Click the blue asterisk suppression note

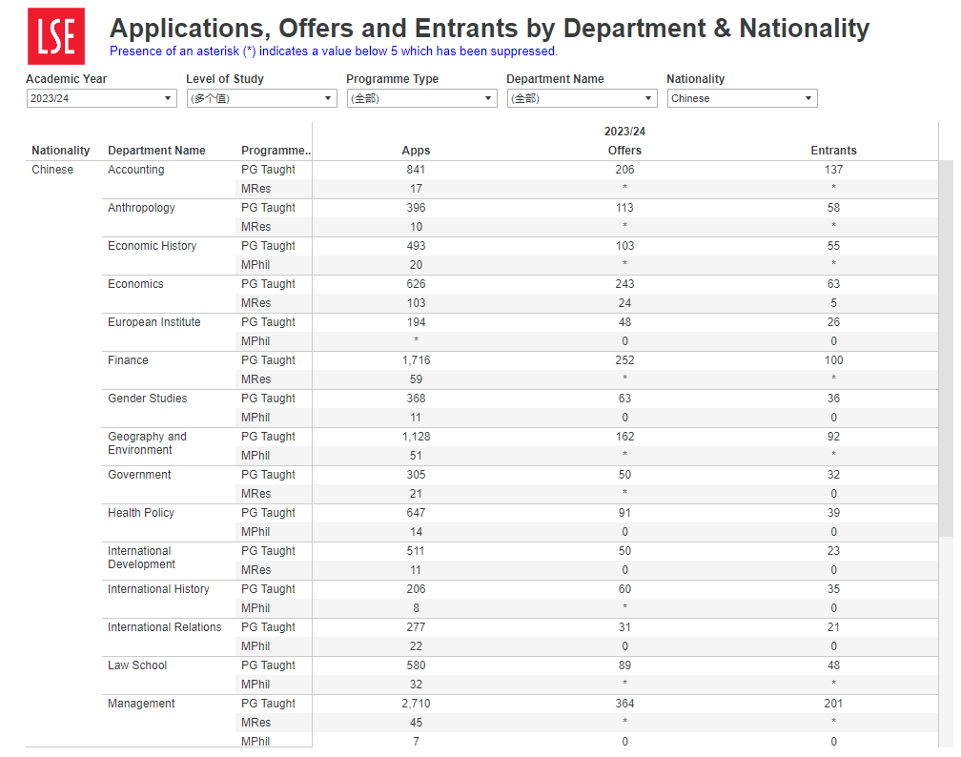pyautogui.click(x=334, y=51)
